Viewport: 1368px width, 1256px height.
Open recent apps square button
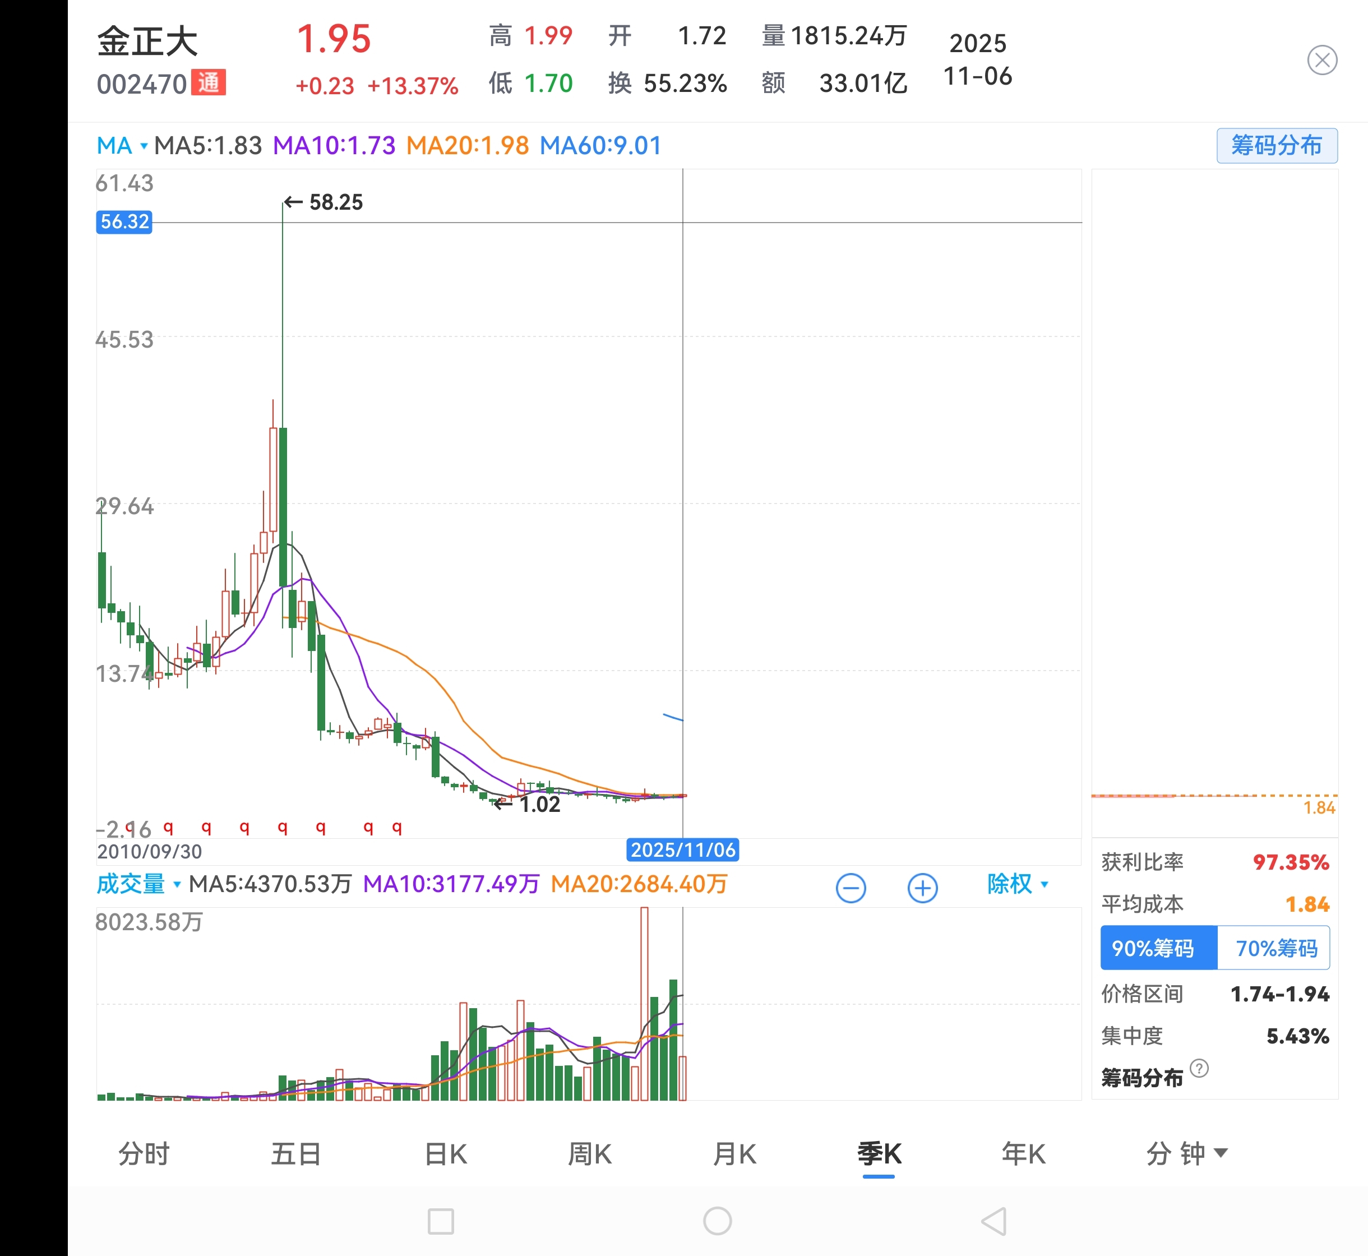[x=440, y=1221]
